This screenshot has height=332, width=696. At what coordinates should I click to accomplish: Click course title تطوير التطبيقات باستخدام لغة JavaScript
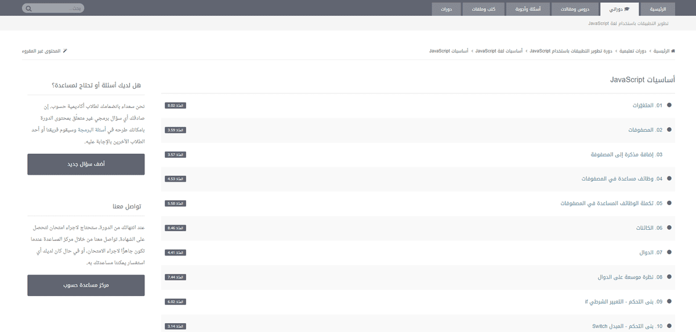[628, 23]
